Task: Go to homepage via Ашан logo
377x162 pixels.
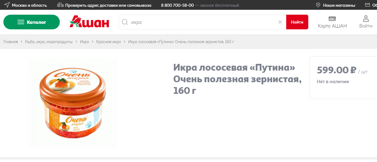Action: (x=89, y=22)
